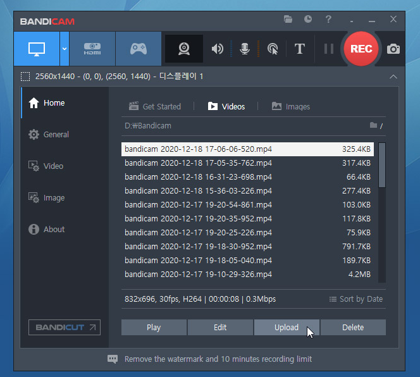Minimize the Bandicam window
This screenshot has height=377, width=420.
[372, 20]
